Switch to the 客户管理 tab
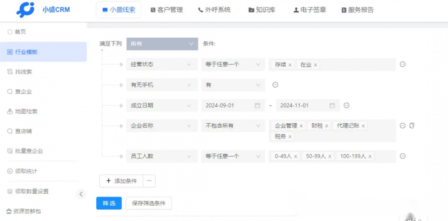 coord(167,10)
